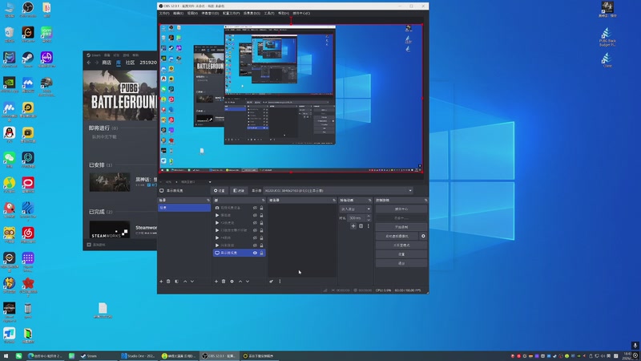The image size is (641, 361).
Task: Add a scene transition with the plus icon
Action: tap(353, 226)
